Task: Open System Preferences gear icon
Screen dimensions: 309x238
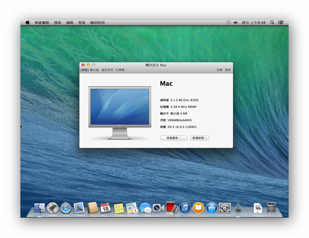Action: [x=225, y=208]
